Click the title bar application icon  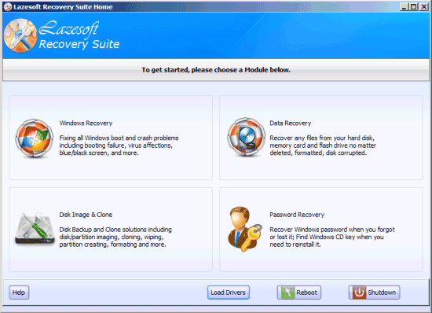tap(8, 6)
